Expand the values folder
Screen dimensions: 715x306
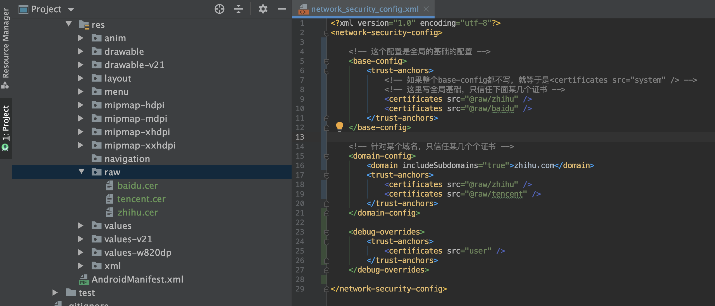pyautogui.click(x=81, y=226)
